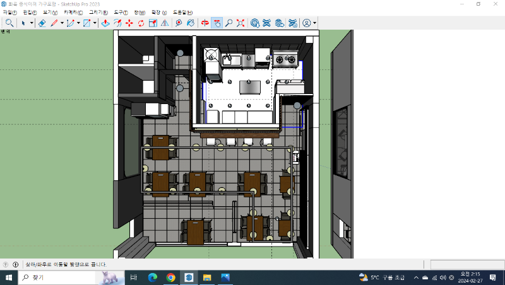
Task: Expand the Arc tool dropdown arrow
Action: point(78,23)
